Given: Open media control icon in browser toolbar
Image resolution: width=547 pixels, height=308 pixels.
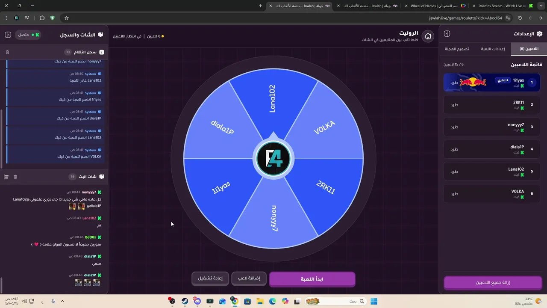Looking at the screenshot, I should pyautogui.click(x=27, y=18).
